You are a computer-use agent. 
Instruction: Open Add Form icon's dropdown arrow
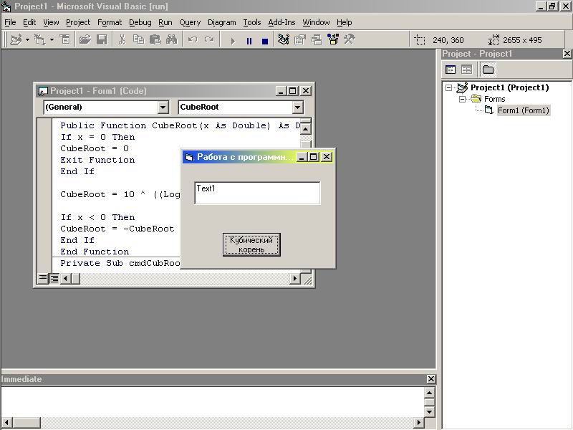[52, 39]
